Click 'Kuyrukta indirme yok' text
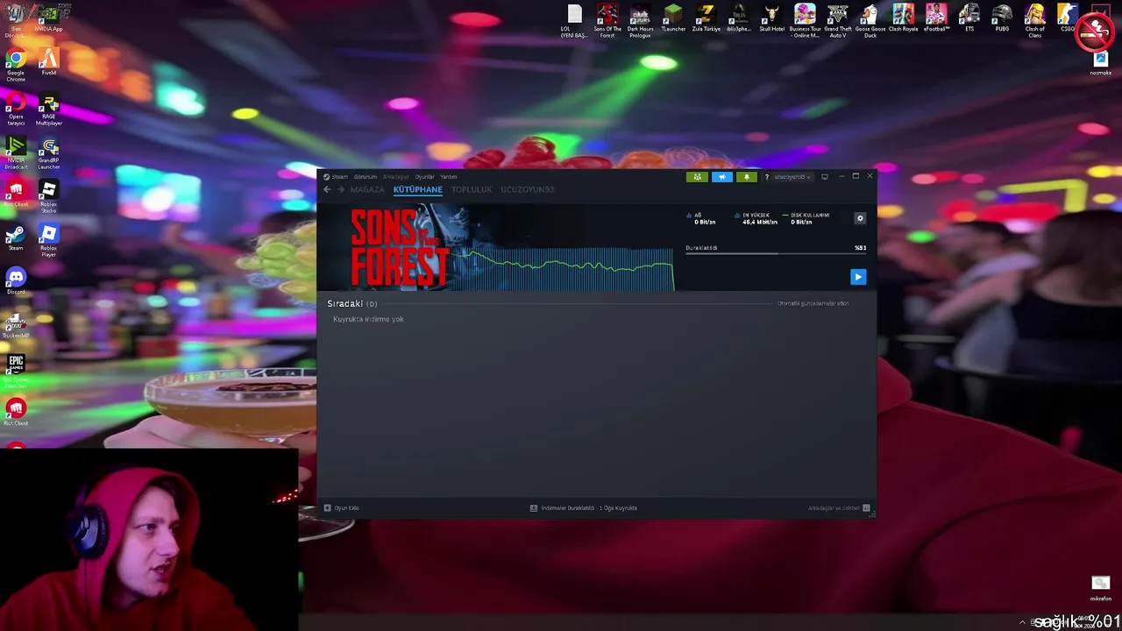1122x631 pixels. click(368, 319)
